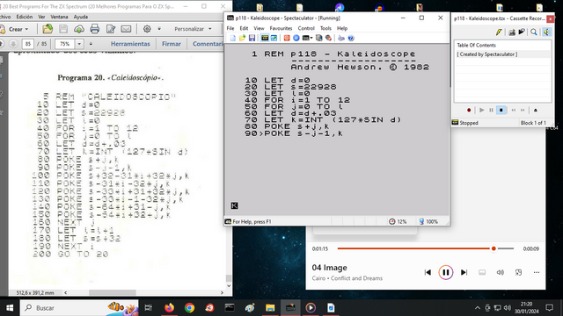Image resolution: width=563 pixels, height=316 pixels.
Task: Click the zoom field showing 75%
Action: pyautogui.click(x=65, y=44)
